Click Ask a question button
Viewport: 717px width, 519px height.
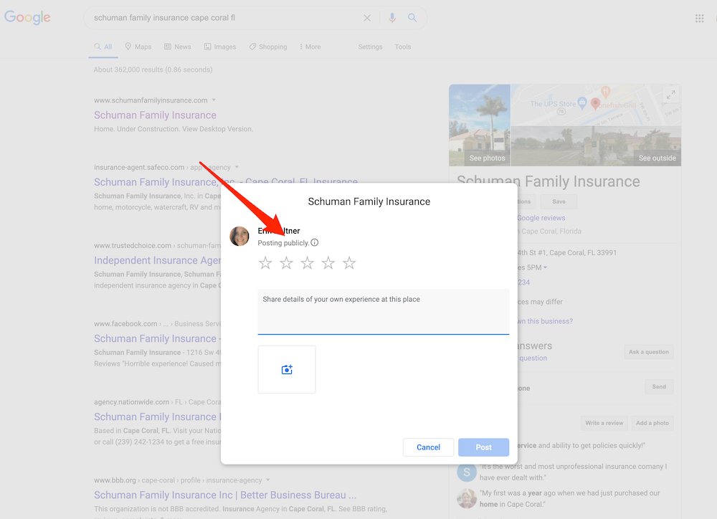click(648, 352)
